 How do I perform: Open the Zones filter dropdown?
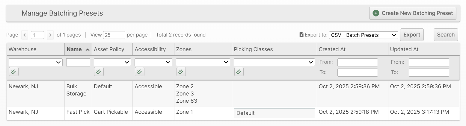click(x=203, y=62)
